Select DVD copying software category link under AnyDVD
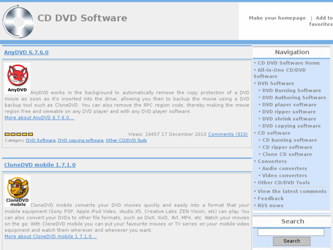 [x=81, y=140]
